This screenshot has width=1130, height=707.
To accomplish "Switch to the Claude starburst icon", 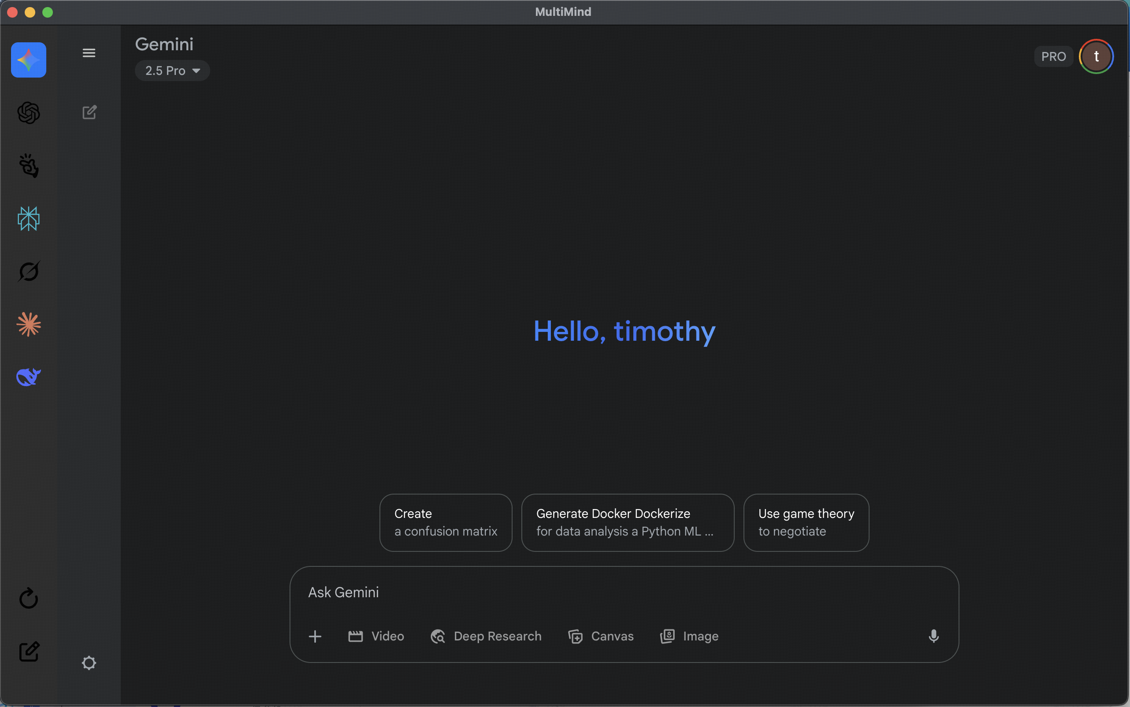I will [29, 324].
